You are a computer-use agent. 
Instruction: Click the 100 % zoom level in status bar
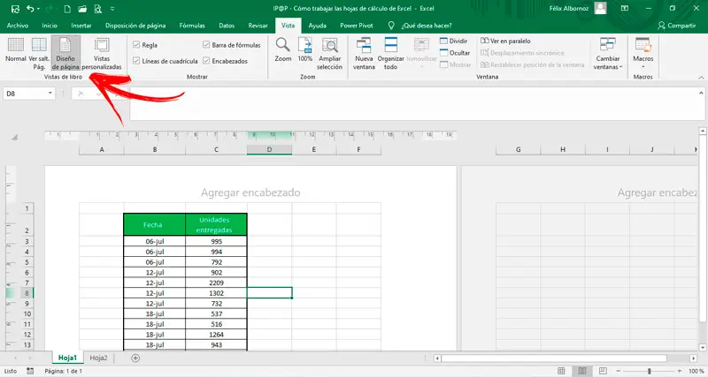tap(696, 371)
